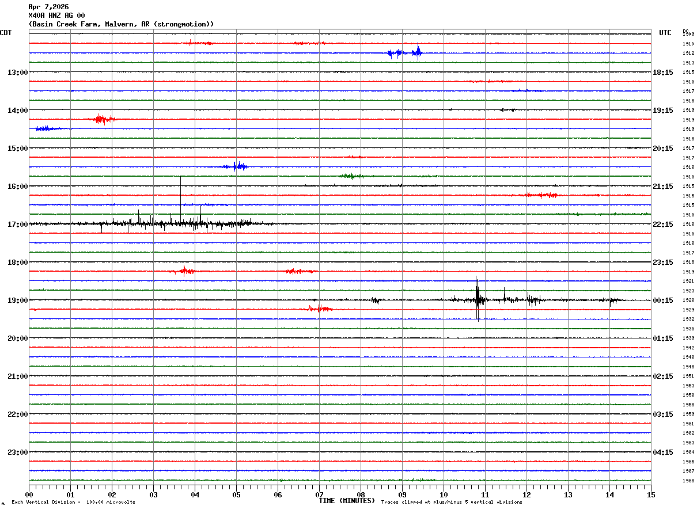Image resolution: width=697 pixels, height=510 pixels.
Task: Select the 07 tick on the minute axis
Action: point(319,494)
